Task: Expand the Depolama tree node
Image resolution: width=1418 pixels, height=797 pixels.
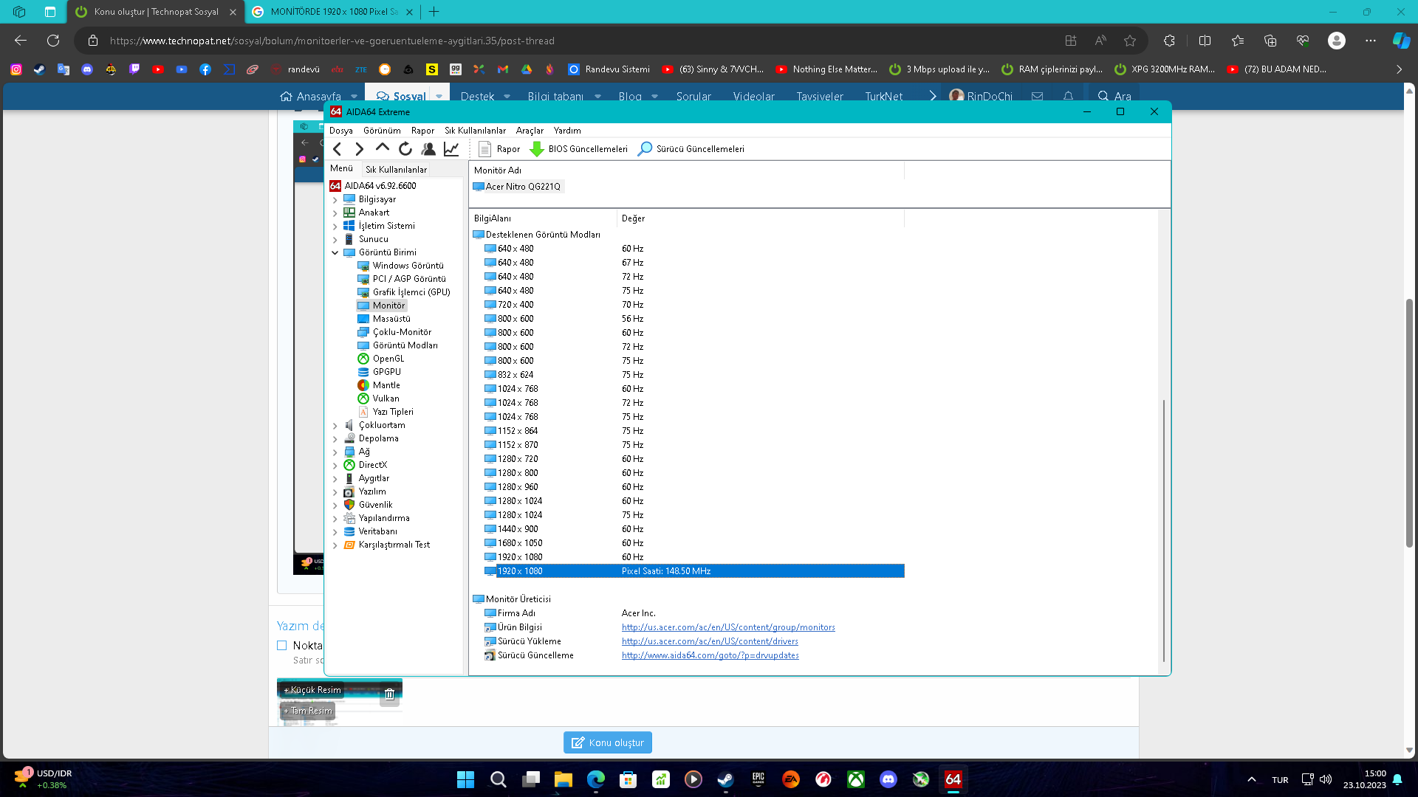Action: tap(335, 438)
